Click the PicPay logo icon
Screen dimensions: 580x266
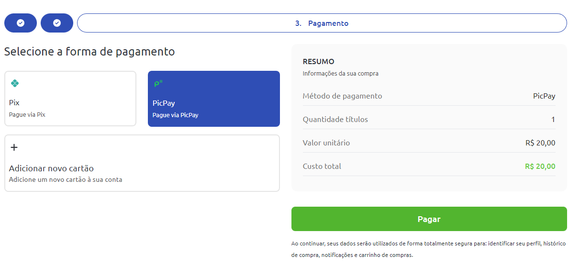158,84
